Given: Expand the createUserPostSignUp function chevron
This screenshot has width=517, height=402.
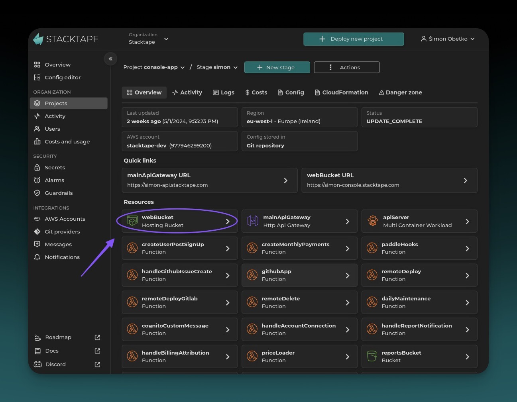Looking at the screenshot, I should coord(228,248).
